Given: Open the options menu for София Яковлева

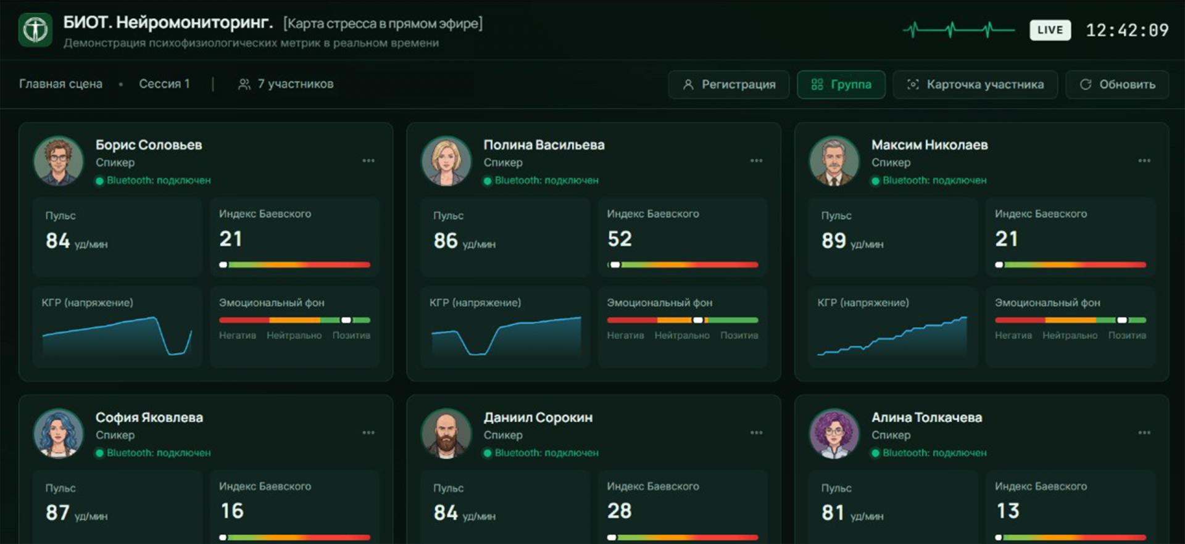Looking at the screenshot, I should (368, 432).
